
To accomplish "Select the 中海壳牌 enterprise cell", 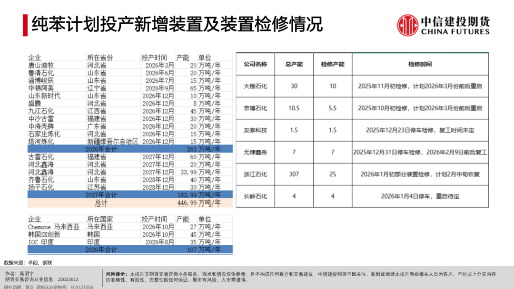I will pyautogui.click(x=41, y=126).
